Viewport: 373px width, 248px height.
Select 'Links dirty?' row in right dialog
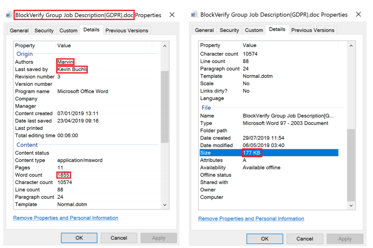[x=269, y=91]
